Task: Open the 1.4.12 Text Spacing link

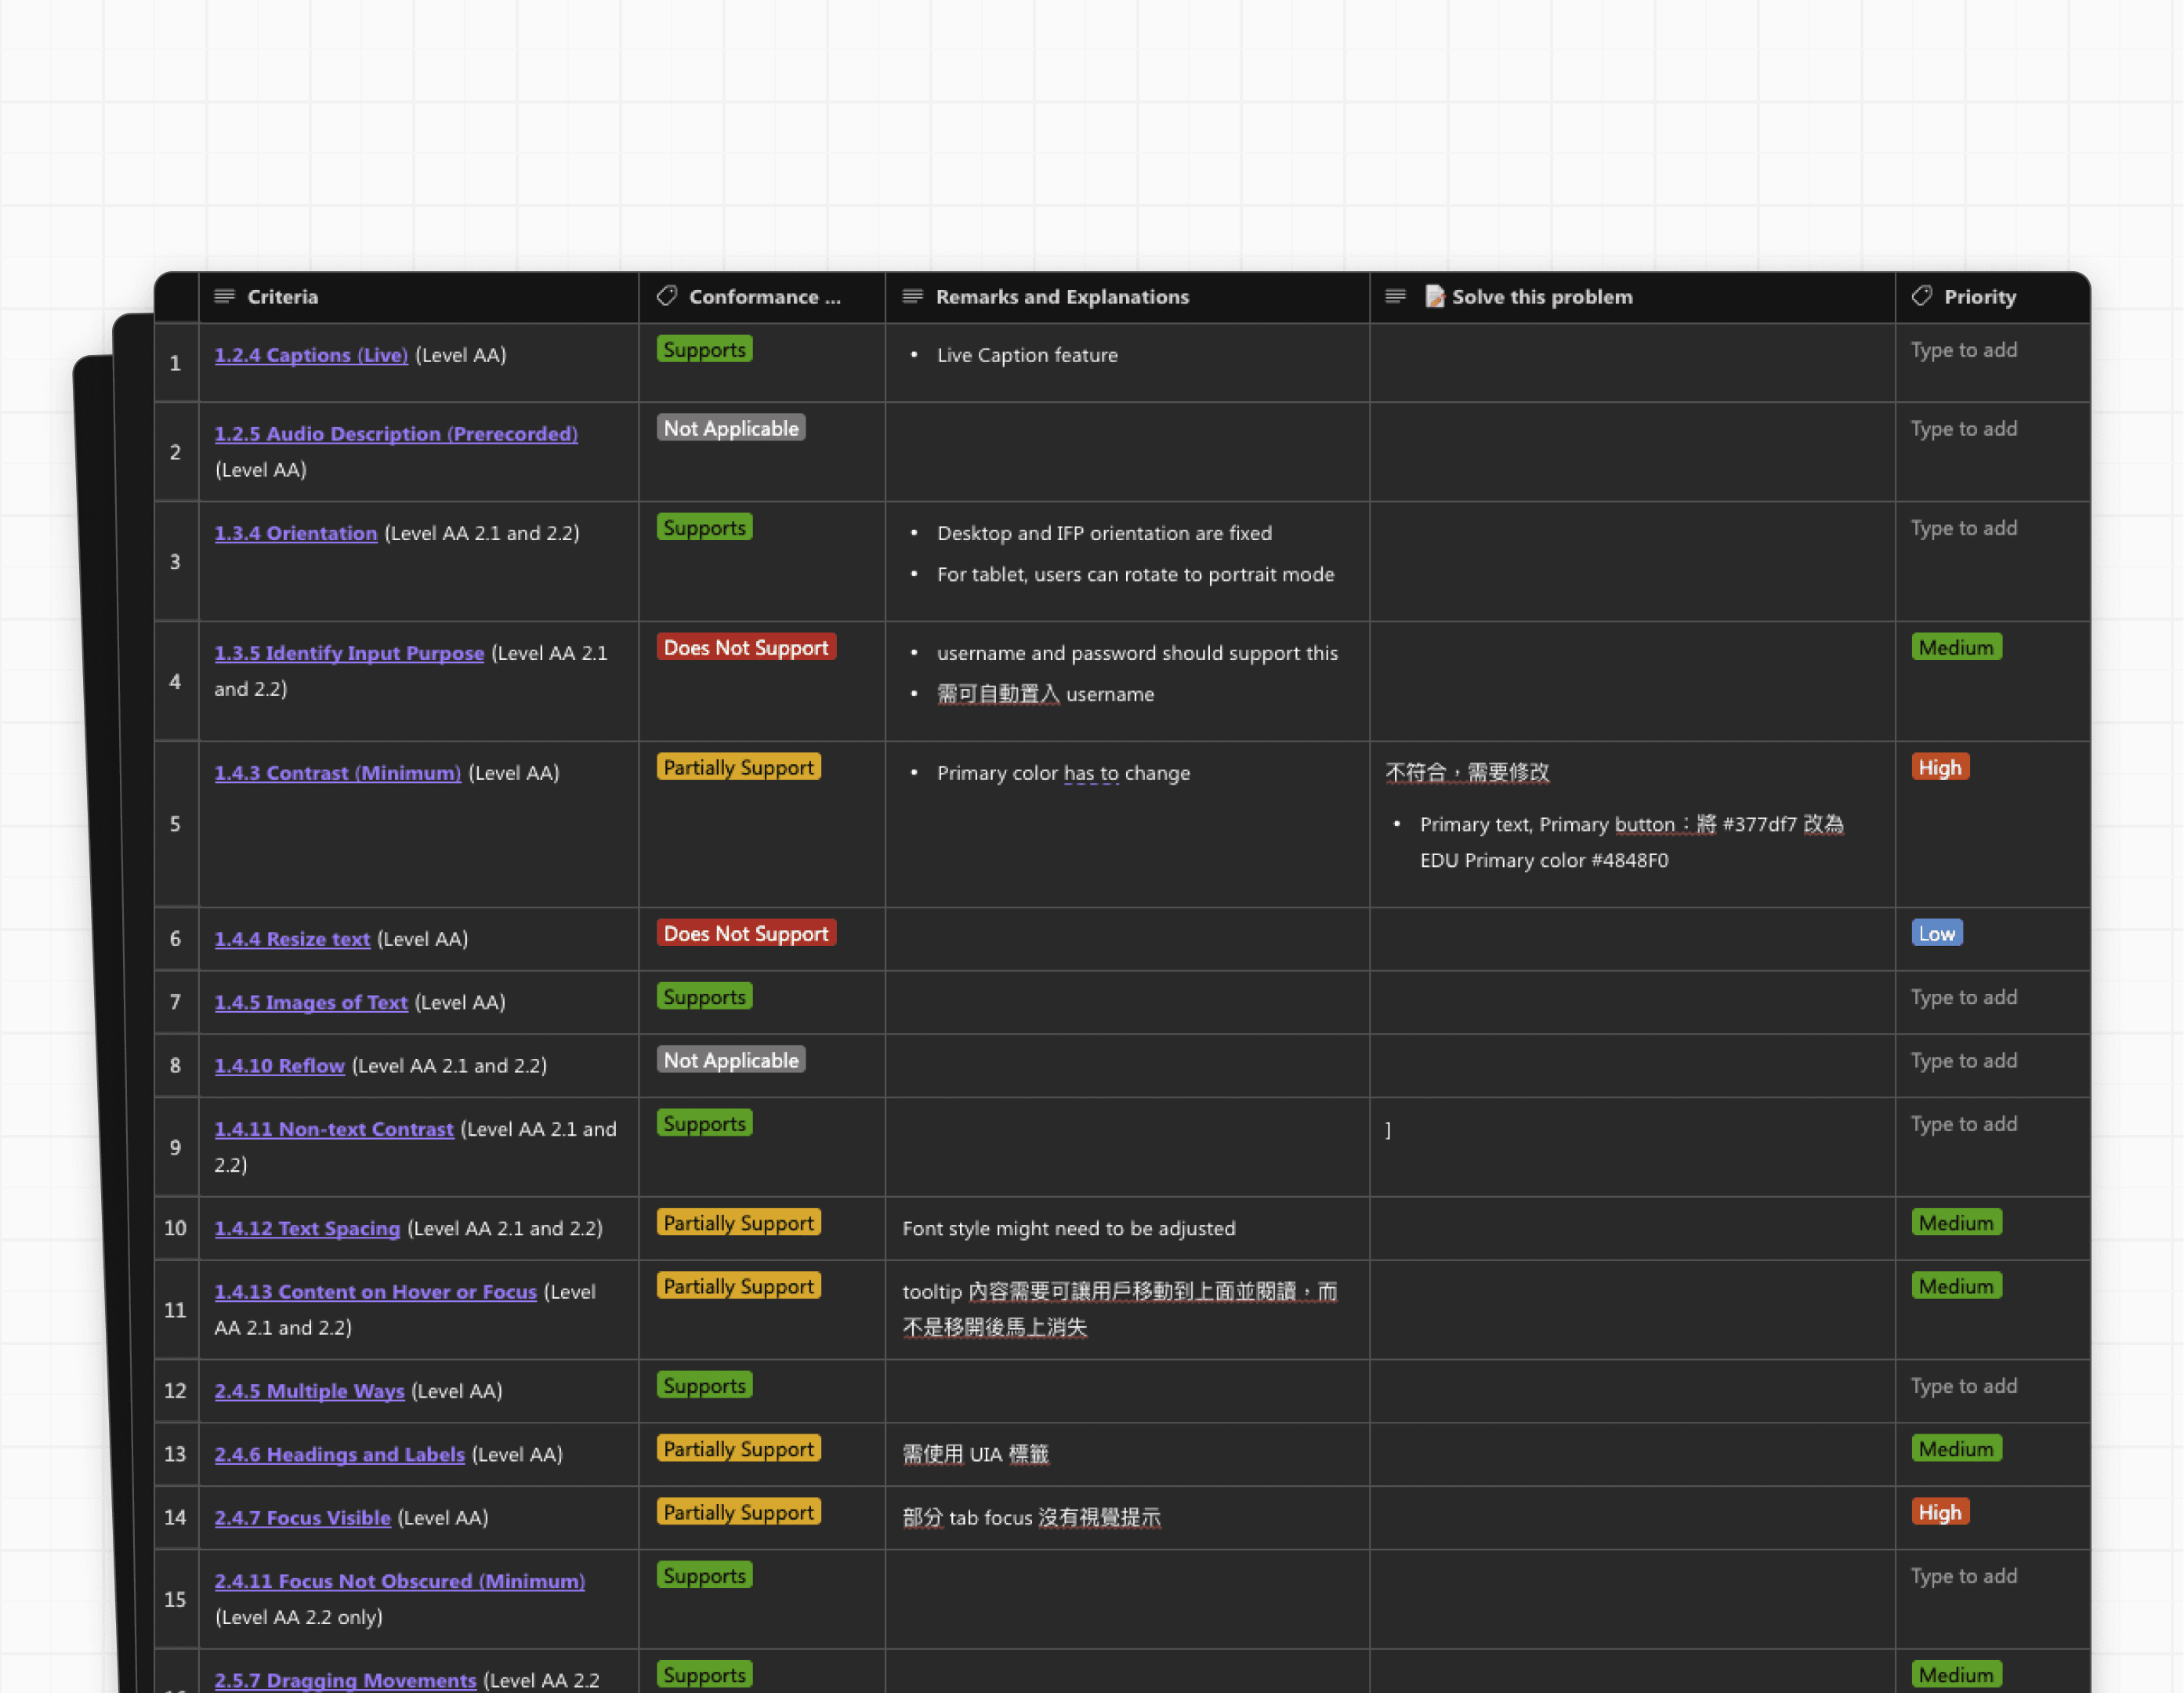Action: coord(307,1228)
